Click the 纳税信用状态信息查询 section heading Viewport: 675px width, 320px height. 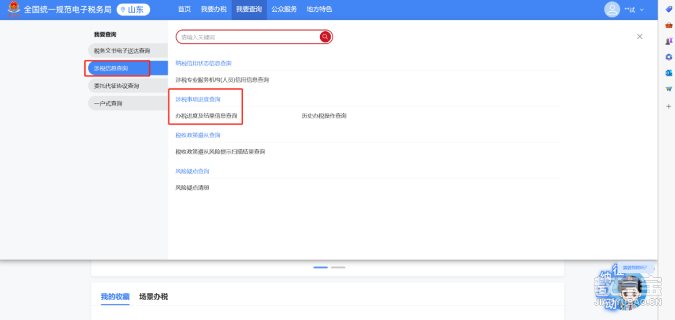(204, 63)
